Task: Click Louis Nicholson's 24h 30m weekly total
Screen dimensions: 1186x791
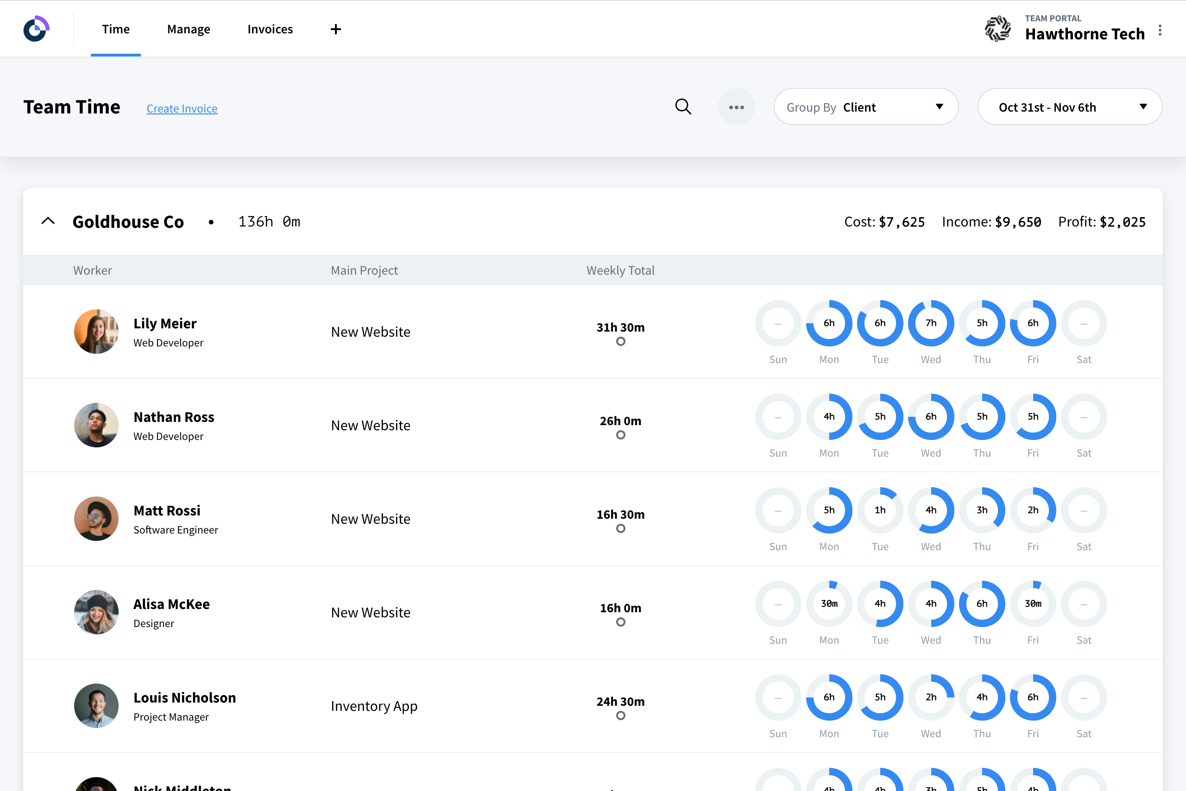Action: (x=621, y=702)
